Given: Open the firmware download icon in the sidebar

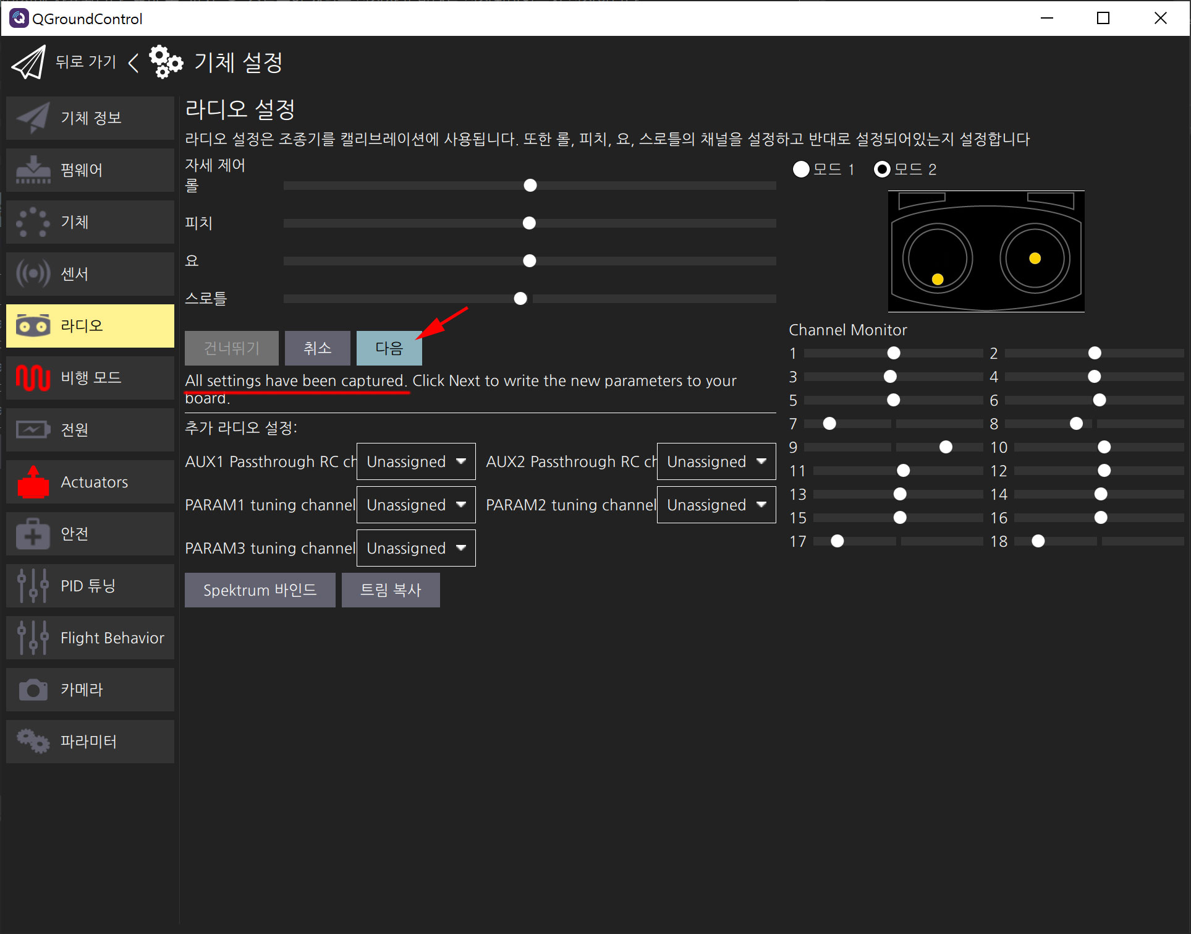Looking at the screenshot, I should [x=33, y=170].
